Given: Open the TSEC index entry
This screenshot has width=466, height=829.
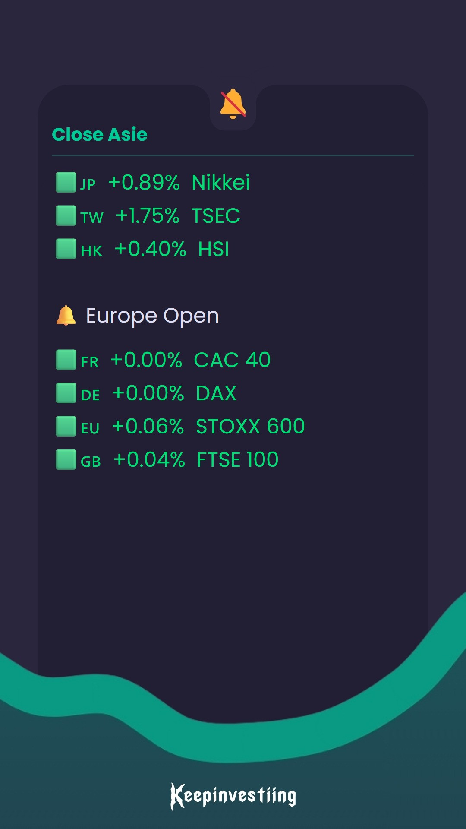Looking at the screenshot, I should click(216, 215).
